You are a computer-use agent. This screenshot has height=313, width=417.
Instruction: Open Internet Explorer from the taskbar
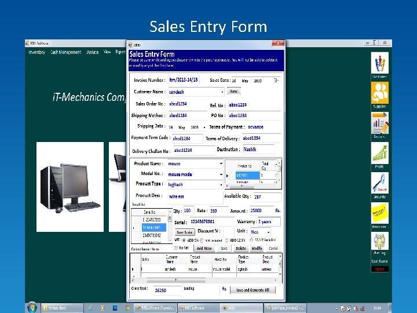90,308
